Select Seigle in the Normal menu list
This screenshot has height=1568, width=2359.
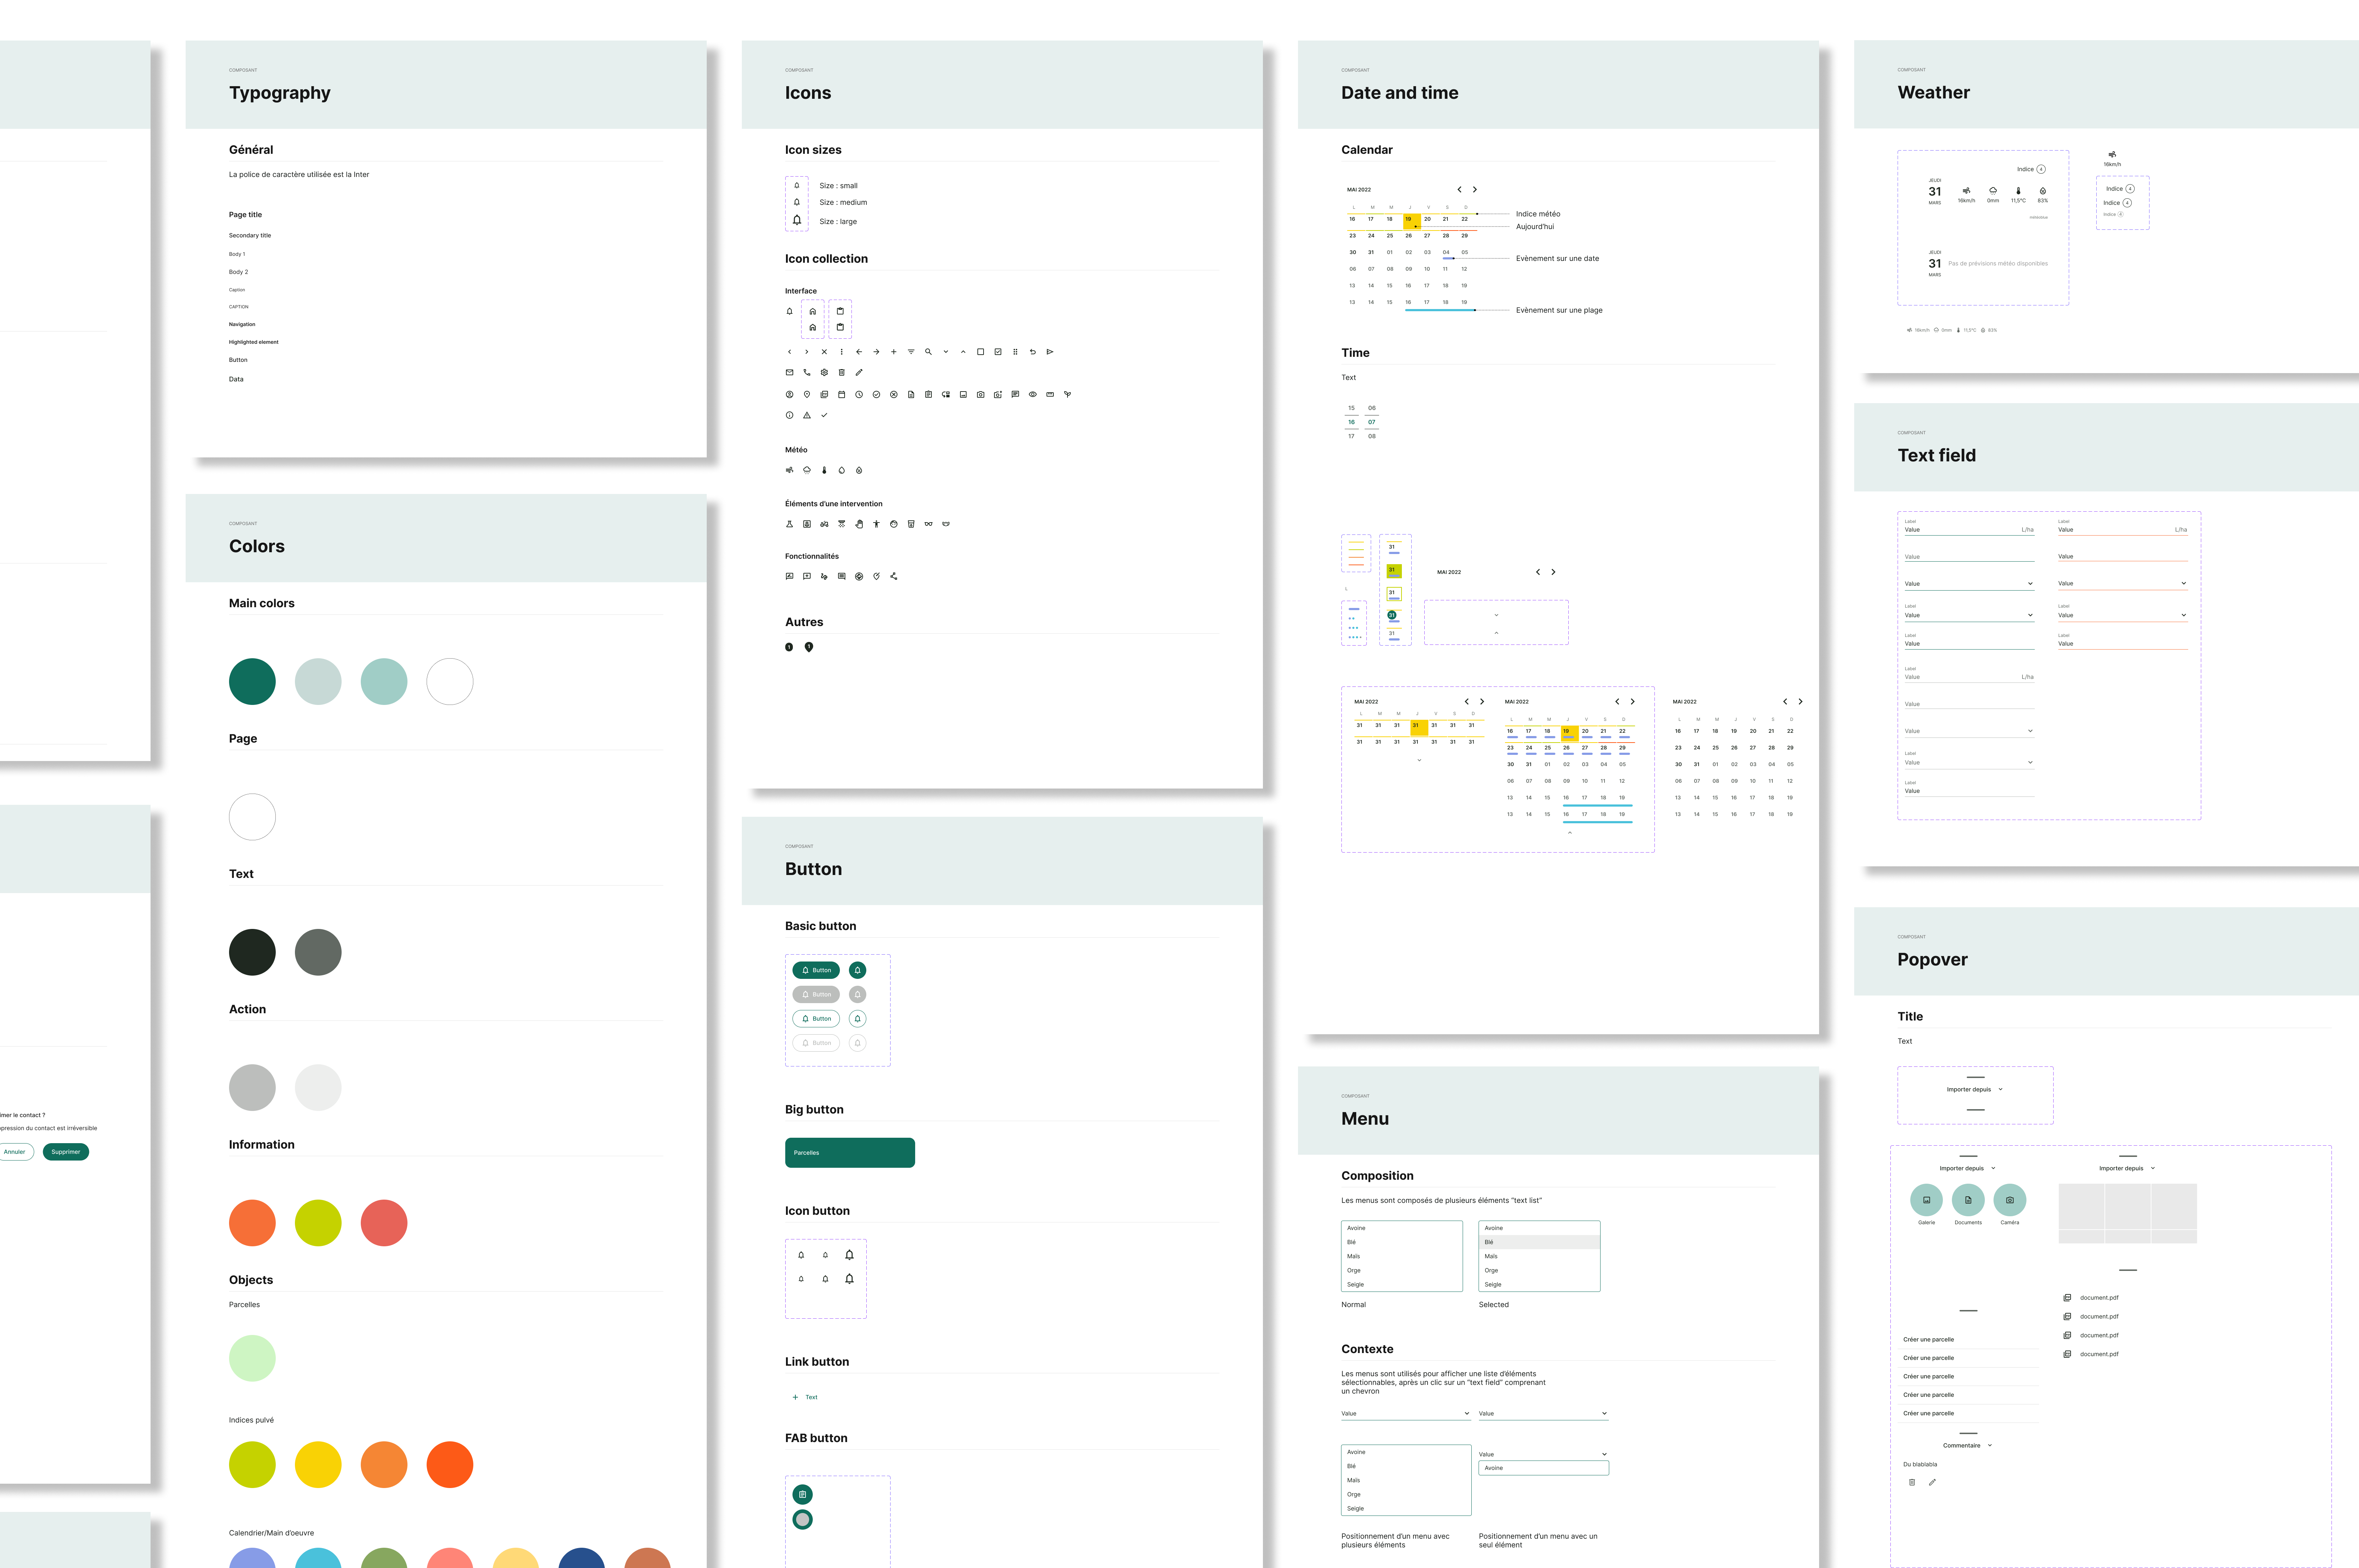coord(1356,1284)
